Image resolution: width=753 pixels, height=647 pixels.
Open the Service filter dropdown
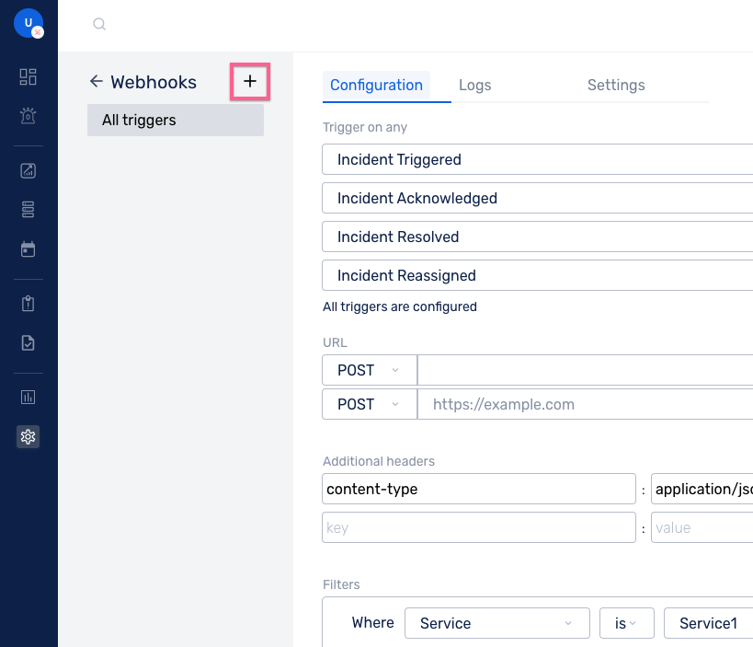pyautogui.click(x=496, y=623)
